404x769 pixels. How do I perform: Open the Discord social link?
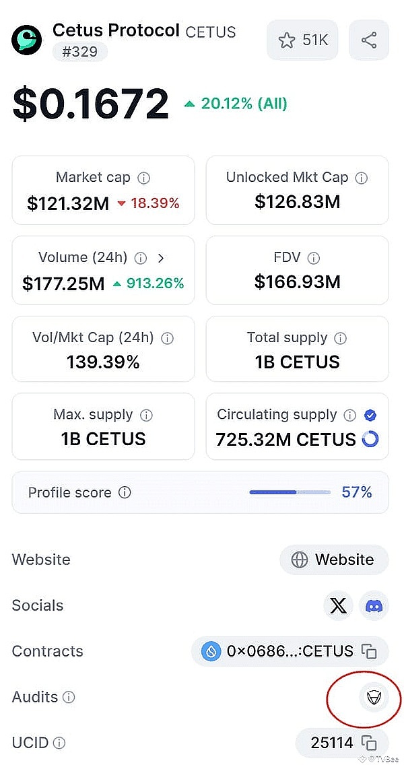click(x=374, y=605)
